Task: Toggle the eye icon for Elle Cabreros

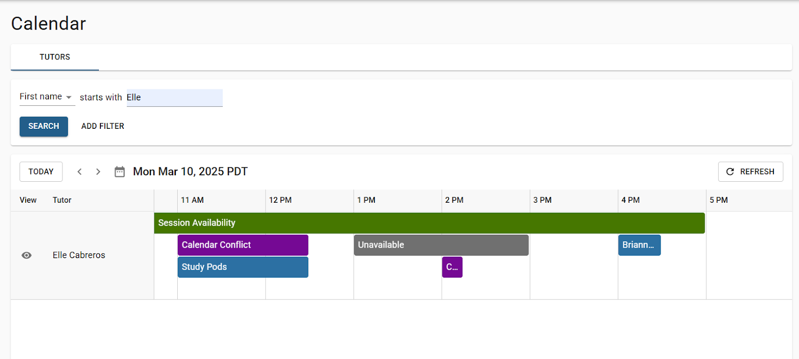Action: point(27,255)
